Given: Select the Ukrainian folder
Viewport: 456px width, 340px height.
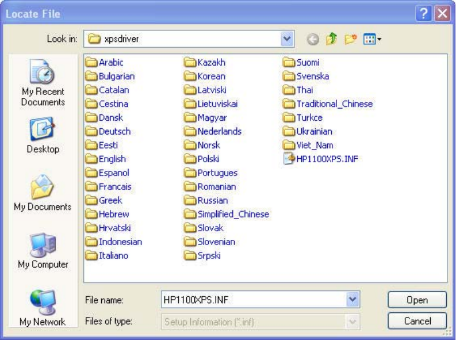Looking at the screenshot, I should point(308,131).
